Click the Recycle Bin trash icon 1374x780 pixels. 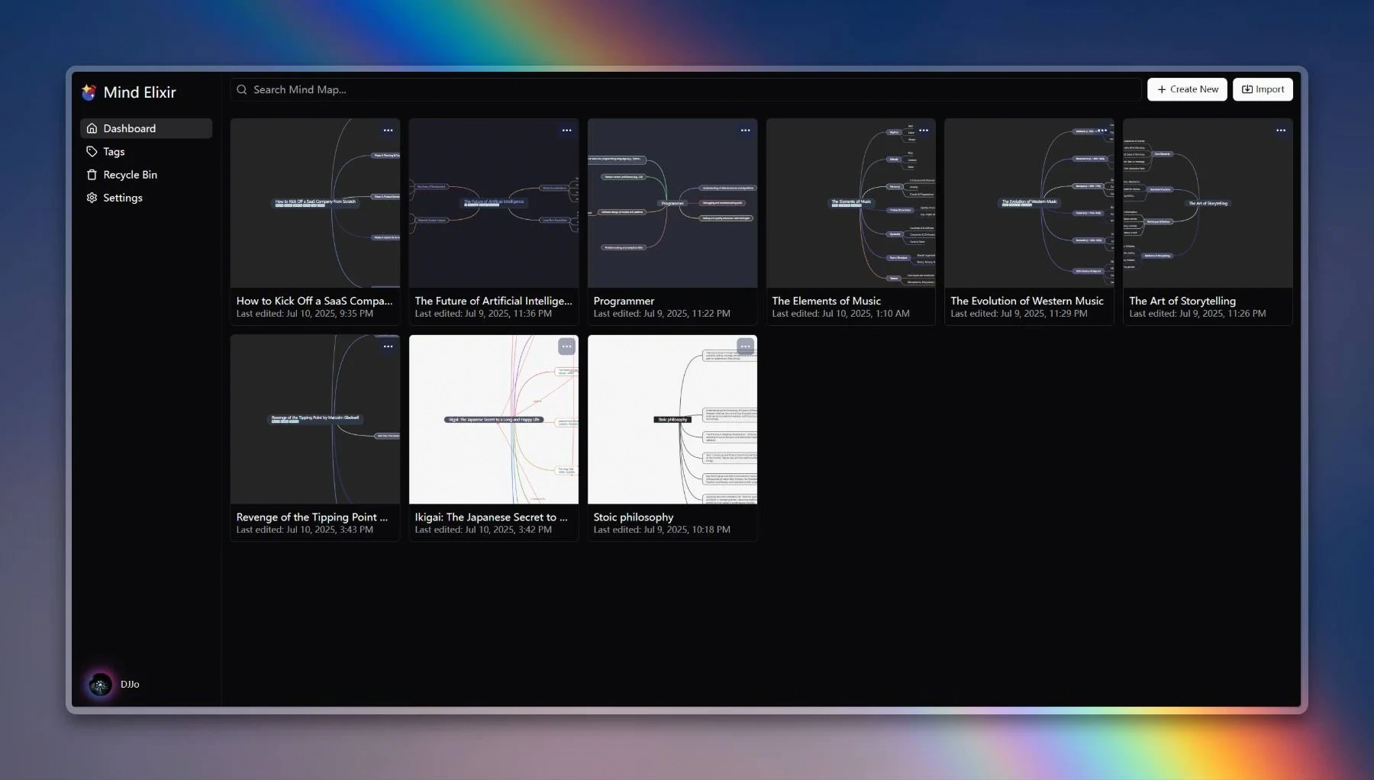[92, 175]
